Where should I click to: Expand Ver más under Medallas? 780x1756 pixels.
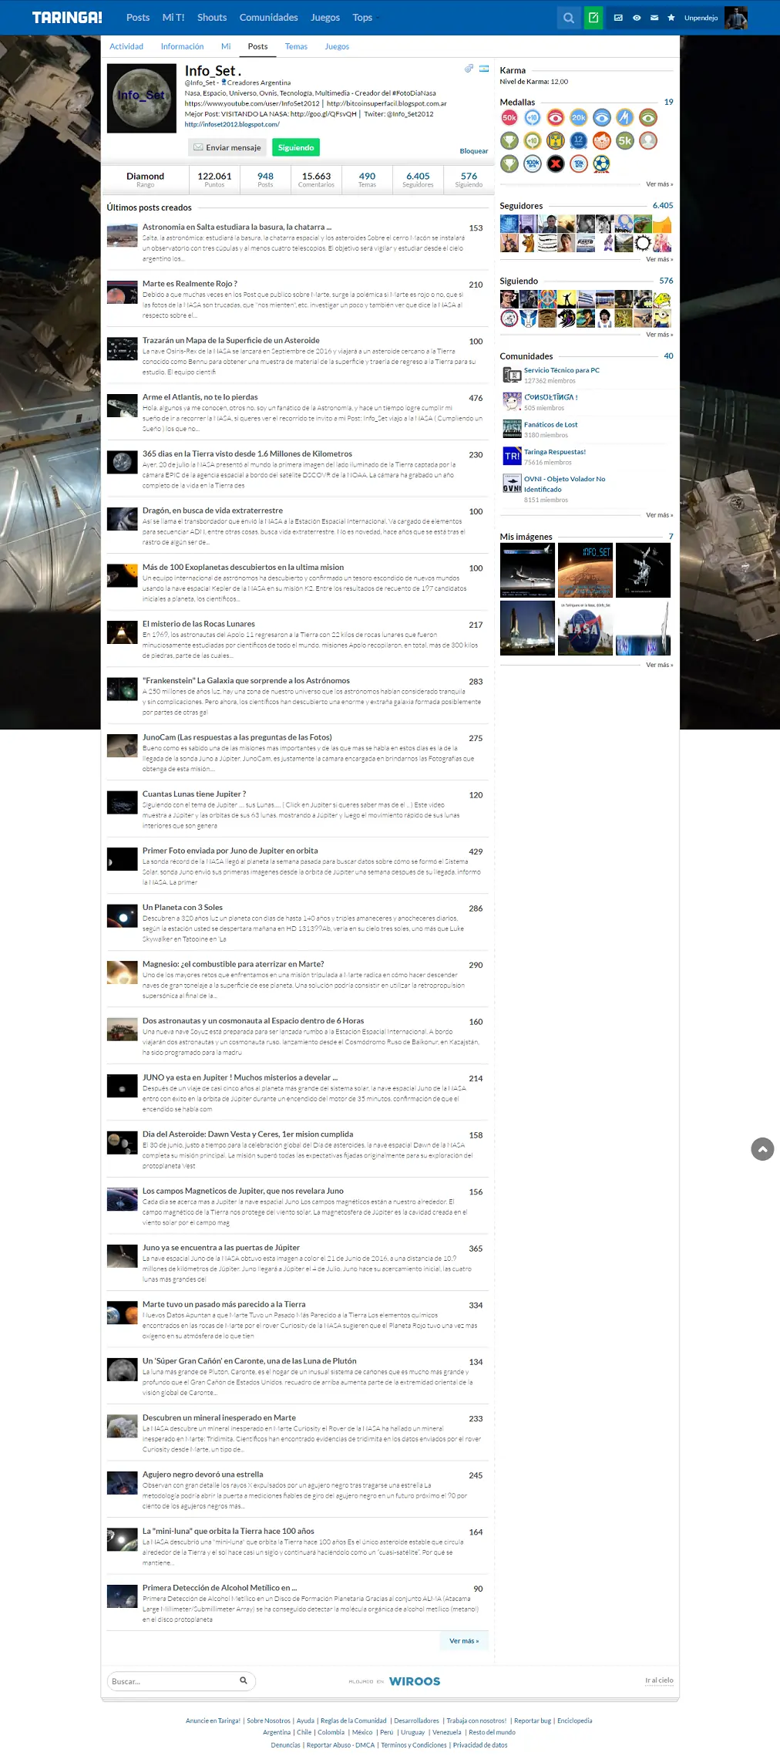(659, 184)
